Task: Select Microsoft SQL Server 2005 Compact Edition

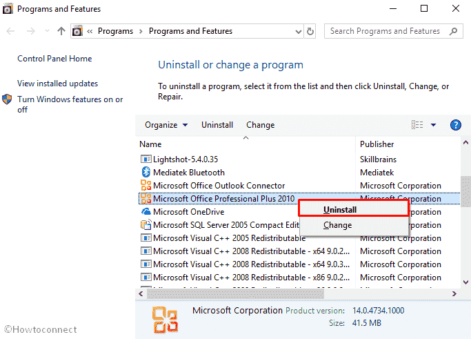Action: (x=226, y=225)
